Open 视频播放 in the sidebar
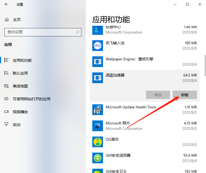Image resolution: width=206 pixels, height=173 pixels. tap(20, 112)
